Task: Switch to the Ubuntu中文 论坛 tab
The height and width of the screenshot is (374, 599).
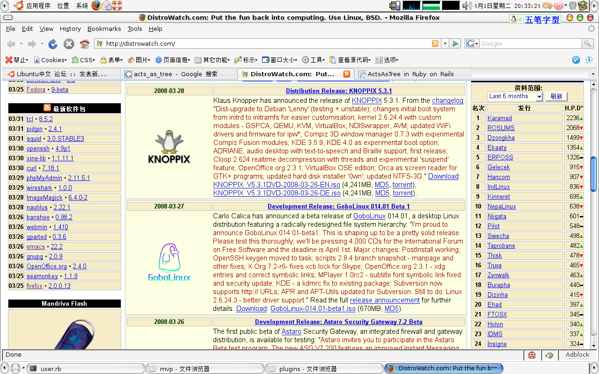Action: (x=61, y=74)
